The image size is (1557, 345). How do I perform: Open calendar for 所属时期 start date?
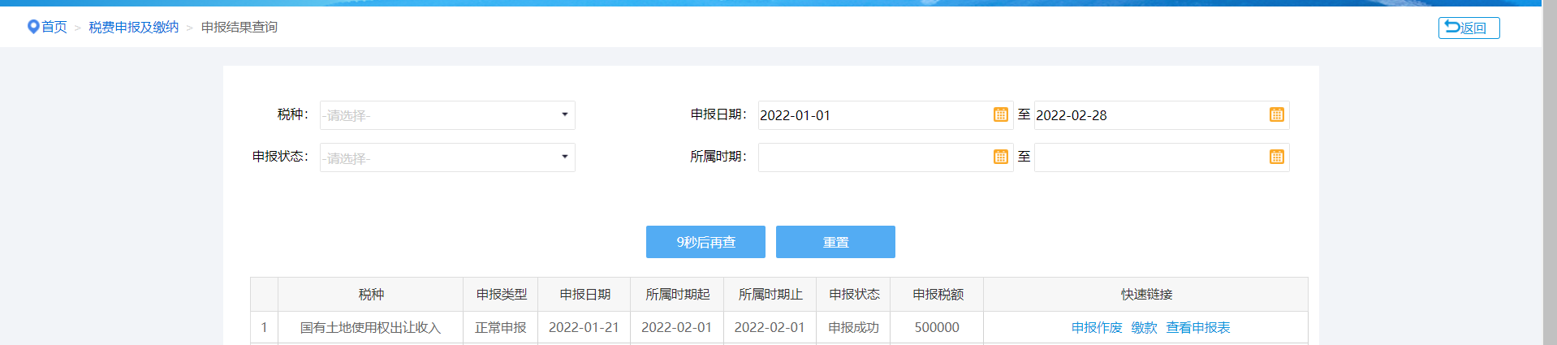(x=1000, y=157)
